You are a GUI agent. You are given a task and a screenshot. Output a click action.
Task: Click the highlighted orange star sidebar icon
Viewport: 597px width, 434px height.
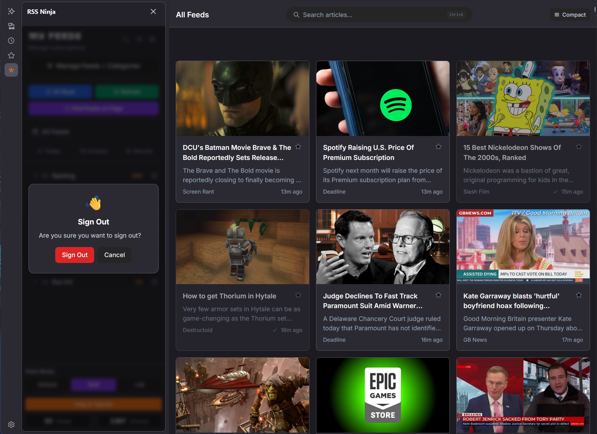[x=11, y=70]
